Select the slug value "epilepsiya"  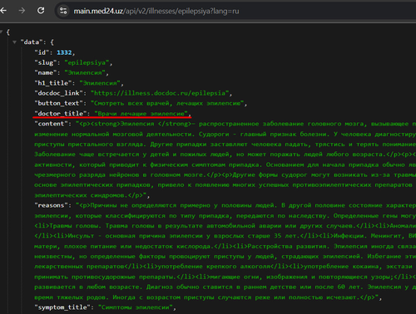coord(87,62)
